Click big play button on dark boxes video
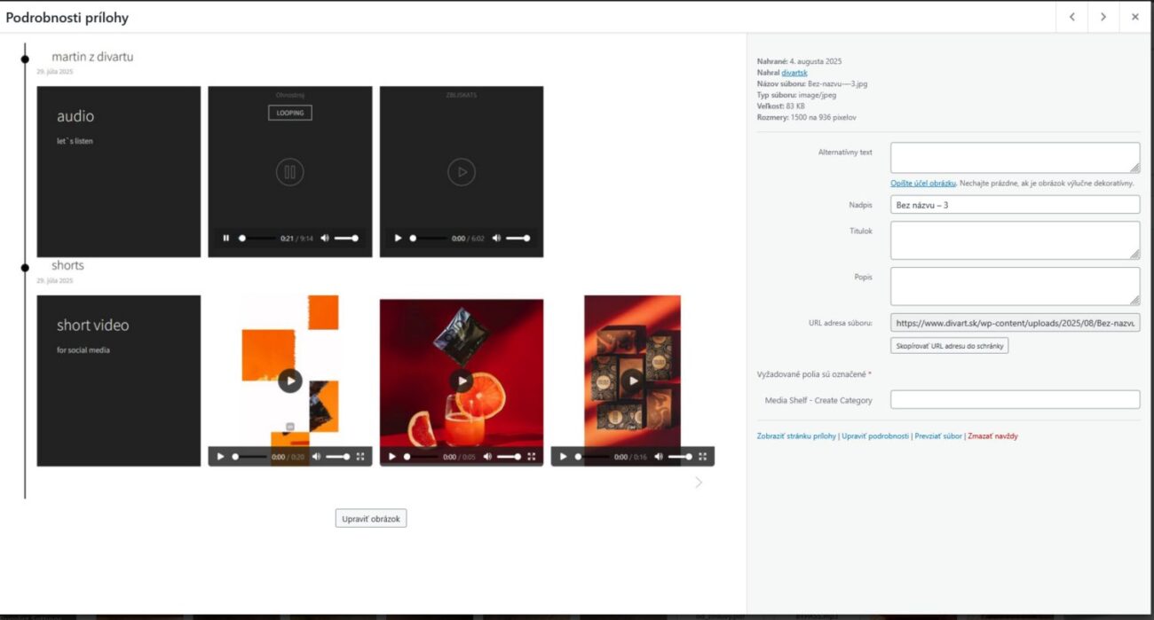The height and width of the screenshot is (620, 1154). coord(632,381)
